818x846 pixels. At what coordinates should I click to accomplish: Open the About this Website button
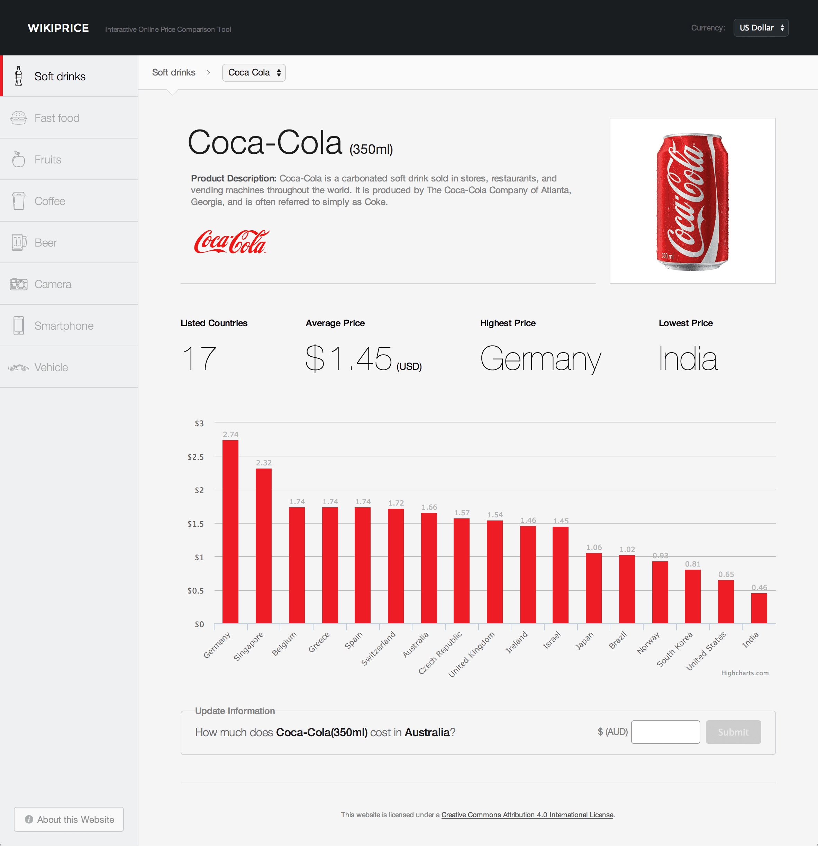click(x=69, y=819)
